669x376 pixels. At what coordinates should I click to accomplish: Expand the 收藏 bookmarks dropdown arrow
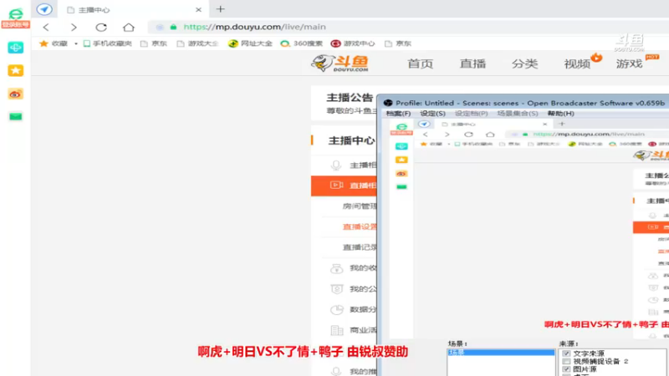tap(75, 43)
